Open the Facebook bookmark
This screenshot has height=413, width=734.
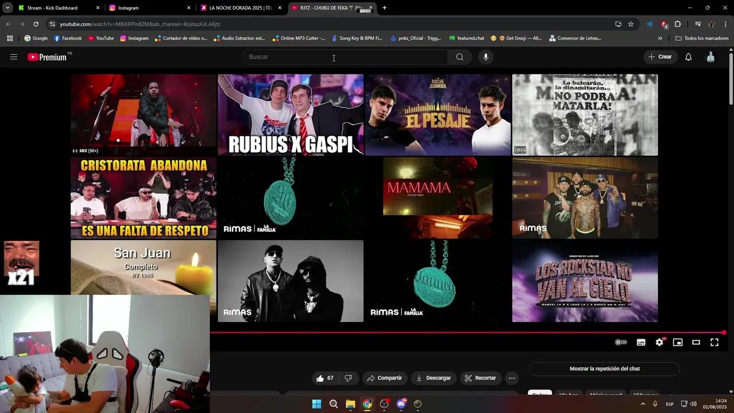coord(68,38)
